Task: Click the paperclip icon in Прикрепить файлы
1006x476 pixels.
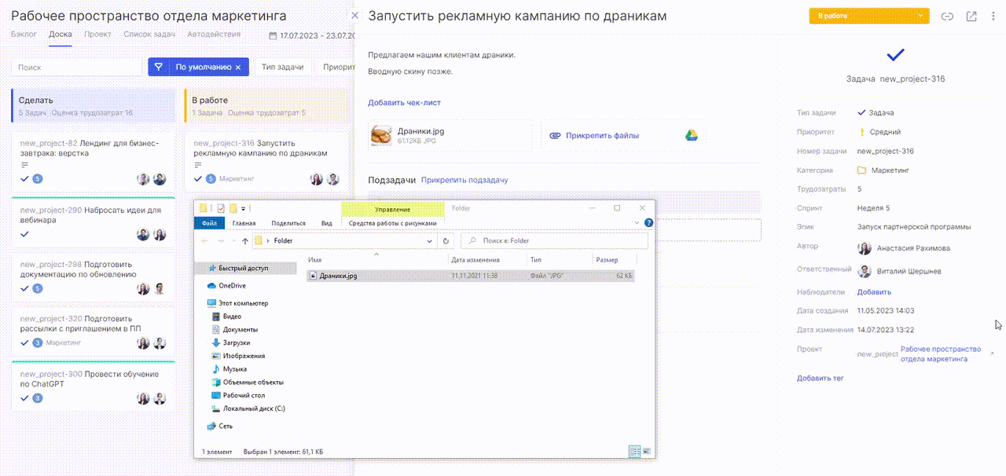Action: pos(555,135)
